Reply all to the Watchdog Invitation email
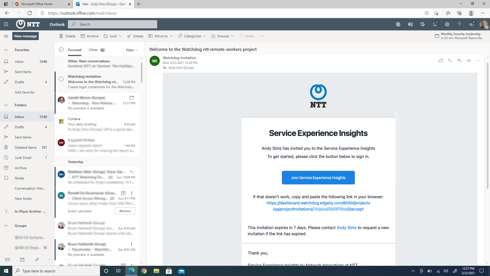 tap(459, 61)
